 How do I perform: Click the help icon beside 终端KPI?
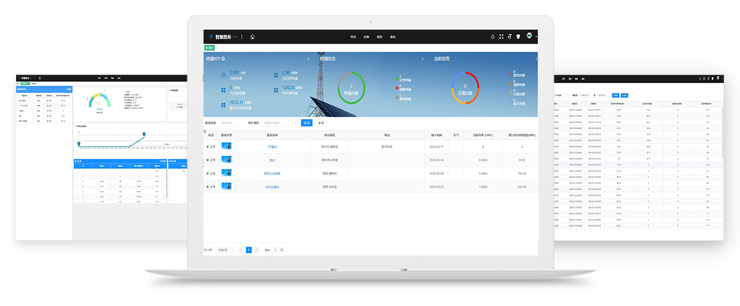point(223,59)
